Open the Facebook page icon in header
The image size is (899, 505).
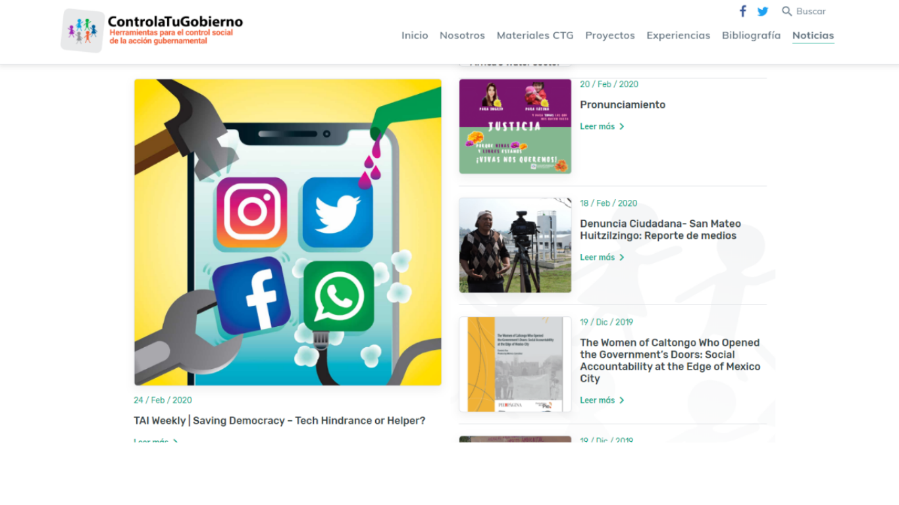point(743,11)
